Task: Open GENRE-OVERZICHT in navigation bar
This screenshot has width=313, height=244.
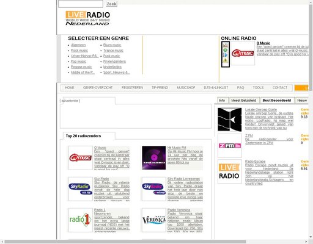Action: coord(98,88)
